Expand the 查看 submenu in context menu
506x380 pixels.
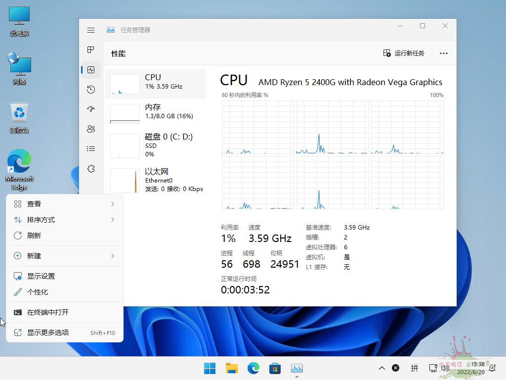coord(64,204)
